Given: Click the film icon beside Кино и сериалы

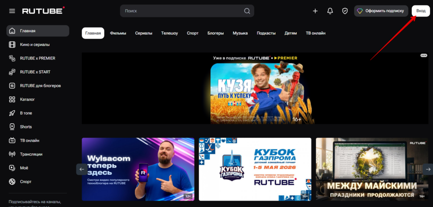Looking at the screenshot, I should [12, 44].
